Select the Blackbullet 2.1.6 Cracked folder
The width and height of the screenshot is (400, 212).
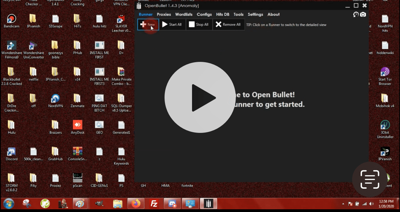12,76
